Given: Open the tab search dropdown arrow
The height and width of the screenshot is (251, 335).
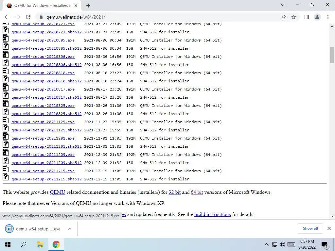Looking at the screenshot, I should [x=282, y=5].
